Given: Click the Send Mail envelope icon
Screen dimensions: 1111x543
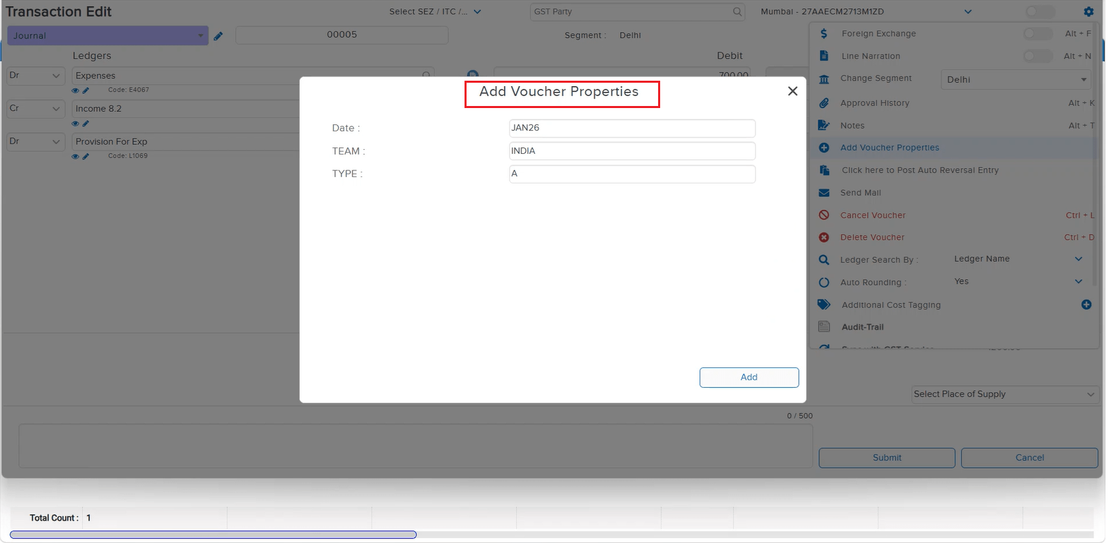Looking at the screenshot, I should (824, 193).
